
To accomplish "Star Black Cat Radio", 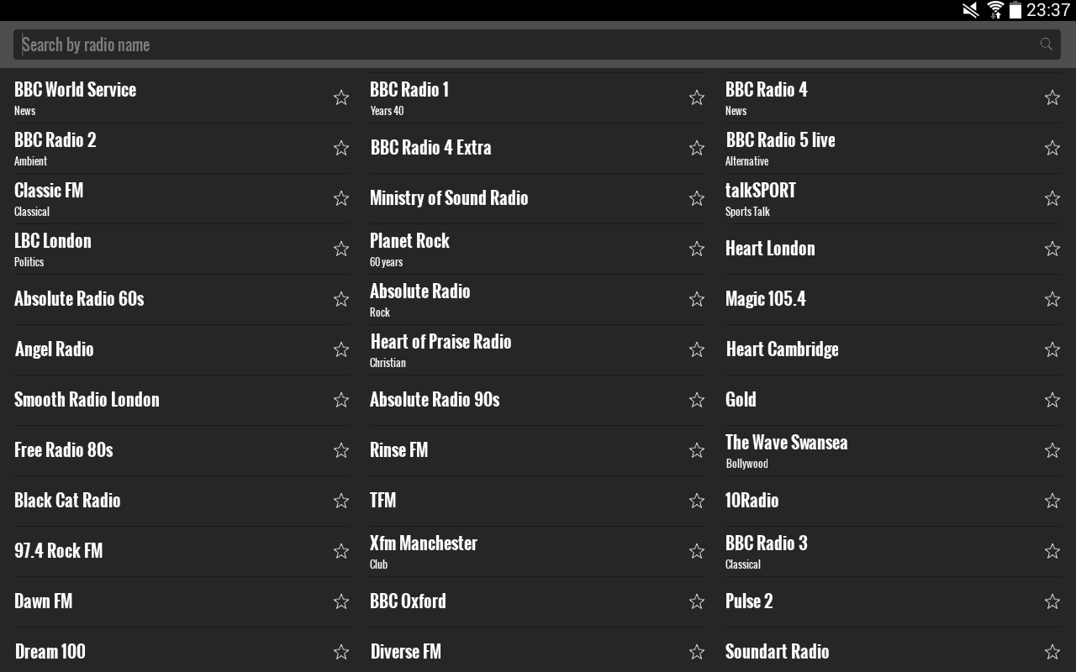I will click(341, 501).
